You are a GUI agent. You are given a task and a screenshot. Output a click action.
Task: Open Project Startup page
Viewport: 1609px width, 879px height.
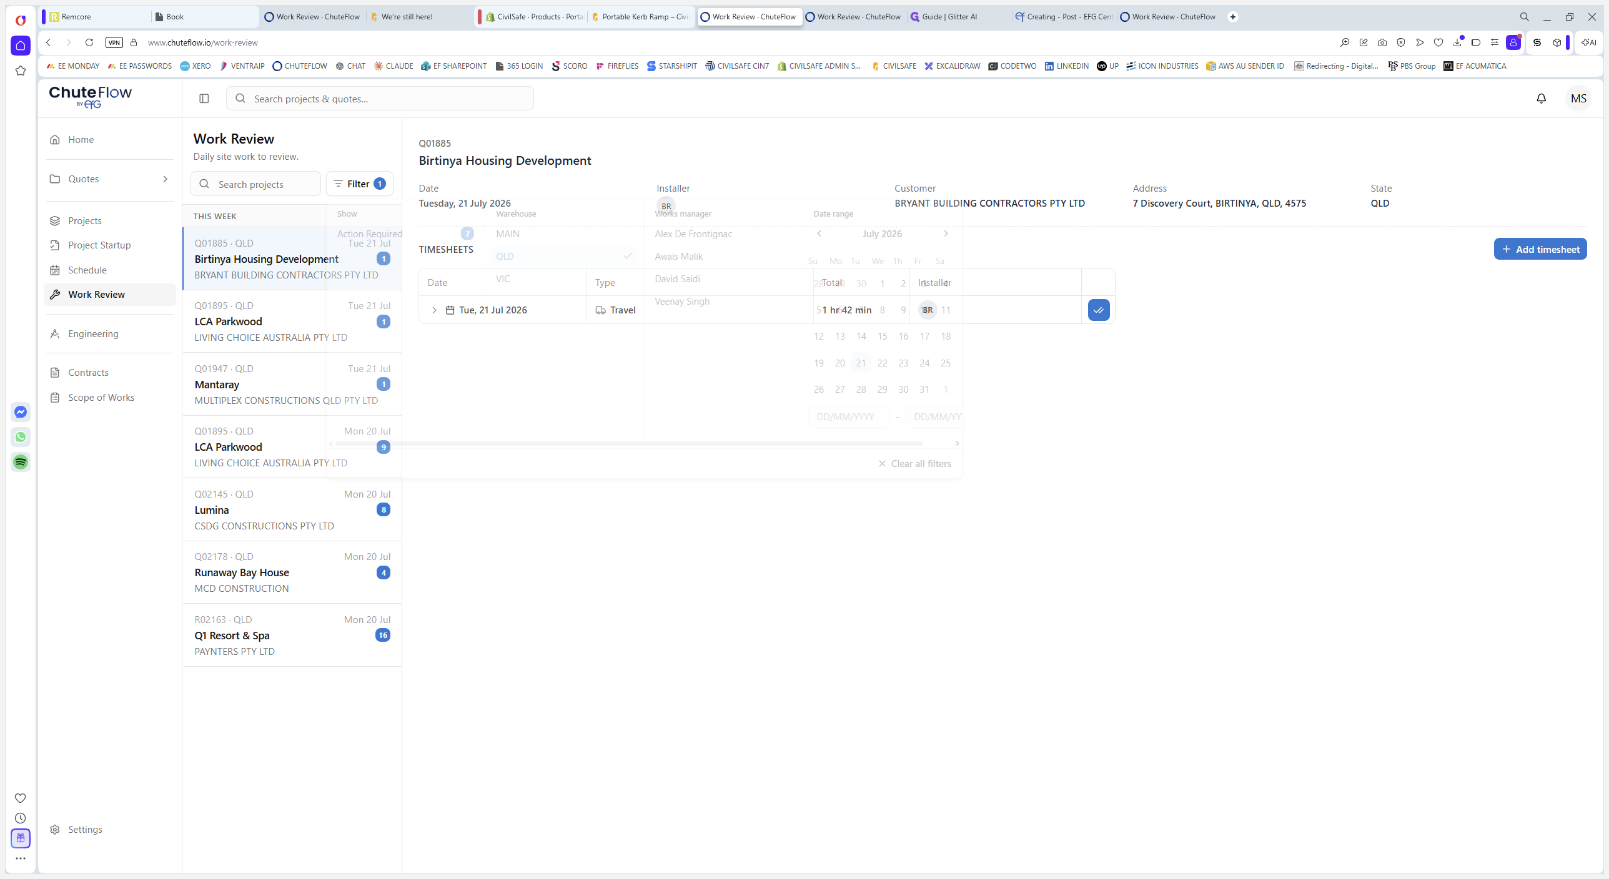click(x=110, y=245)
